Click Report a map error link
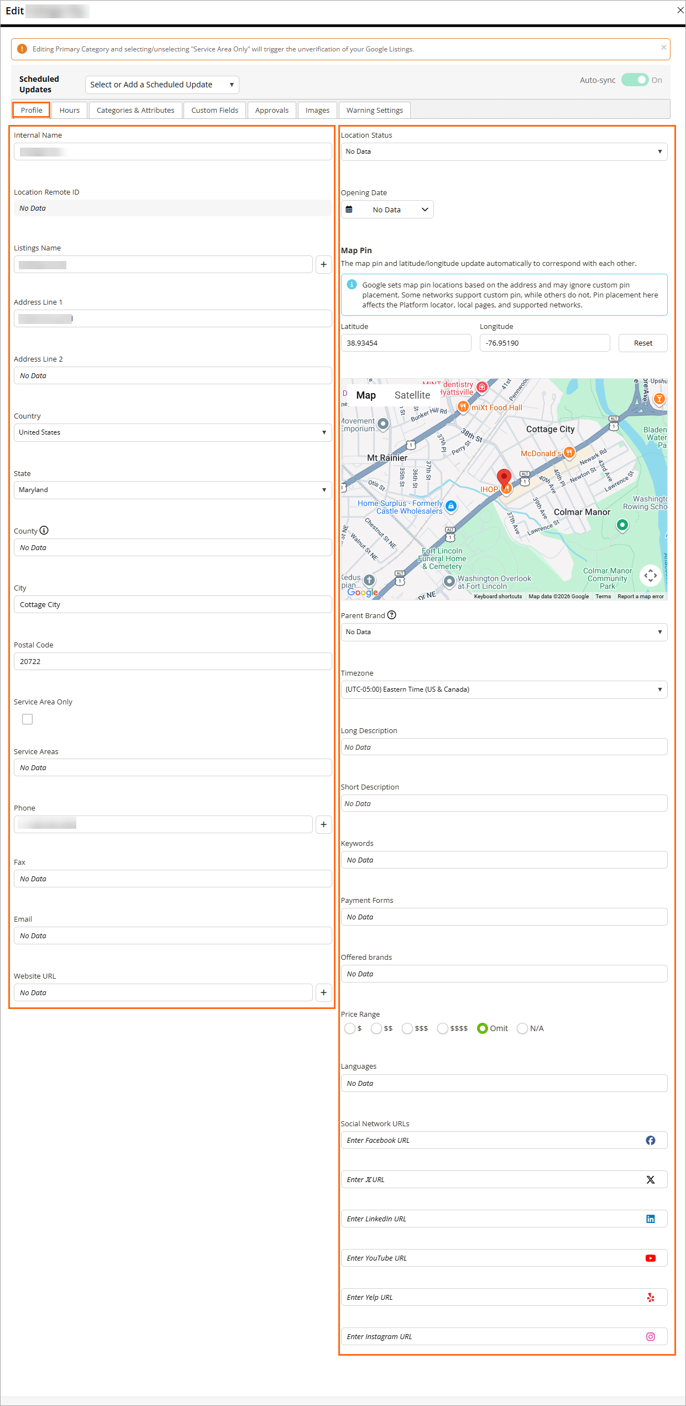Viewport: 686px width, 1406px height. click(641, 596)
